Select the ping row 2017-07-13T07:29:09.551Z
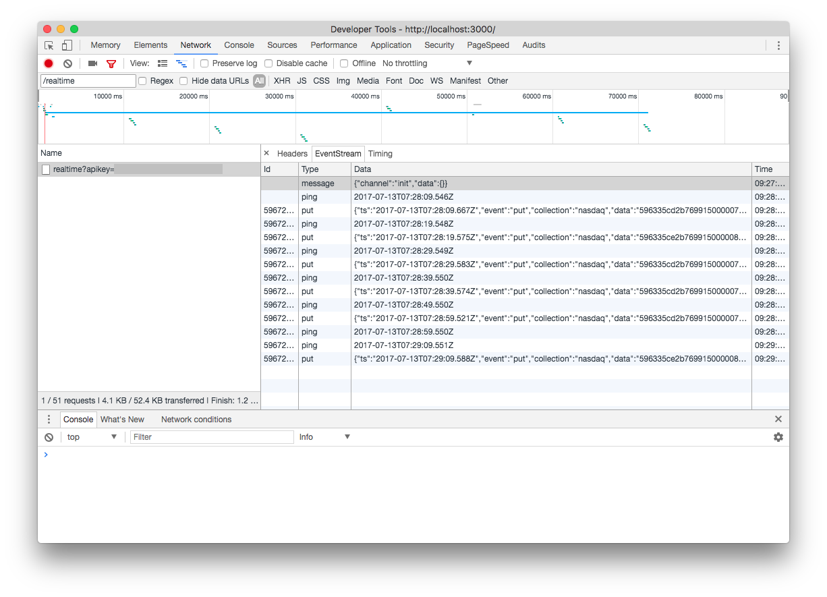This screenshot has height=597, width=827. point(525,345)
